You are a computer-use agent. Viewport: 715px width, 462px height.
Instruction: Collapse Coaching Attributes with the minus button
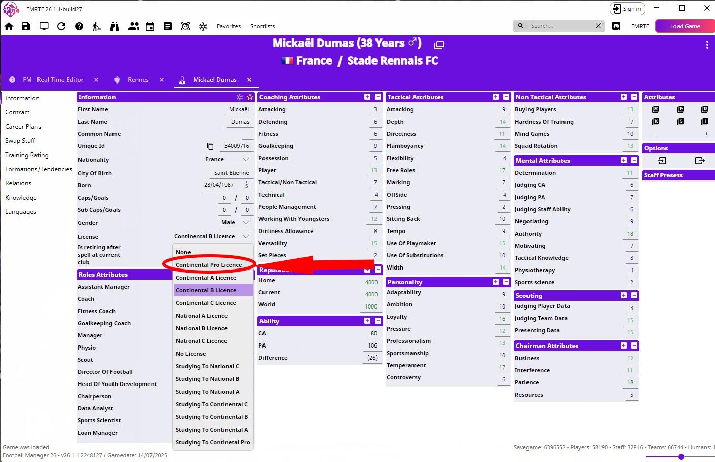pyautogui.click(x=378, y=97)
